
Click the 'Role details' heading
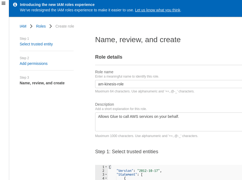coord(109,57)
